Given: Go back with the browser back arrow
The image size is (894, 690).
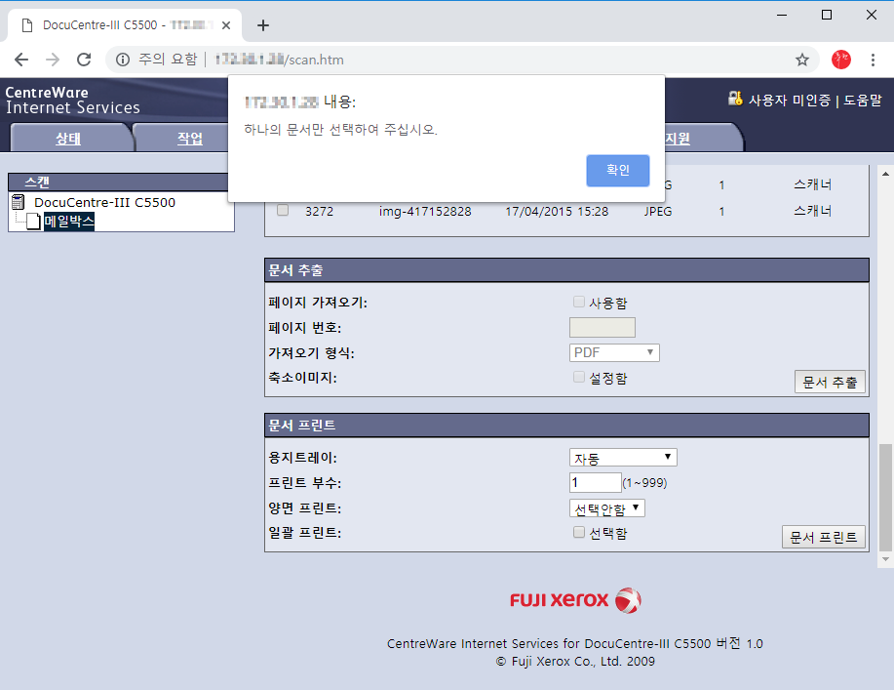Looking at the screenshot, I should point(21,60).
